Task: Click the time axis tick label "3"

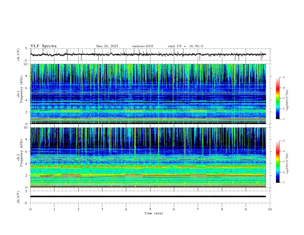Action: pyautogui.click(x=102, y=209)
